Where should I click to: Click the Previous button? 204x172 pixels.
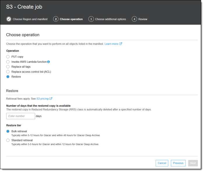[178, 163]
